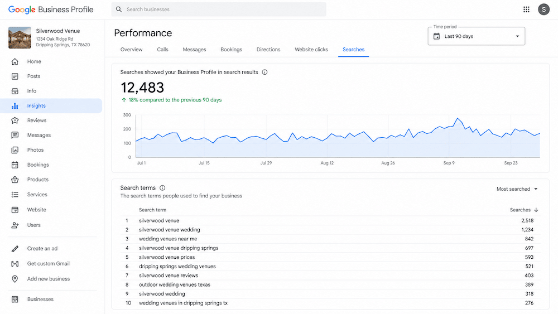Click the Insights bar chart icon
Screen dimensions: 558x314
click(15, 105)
